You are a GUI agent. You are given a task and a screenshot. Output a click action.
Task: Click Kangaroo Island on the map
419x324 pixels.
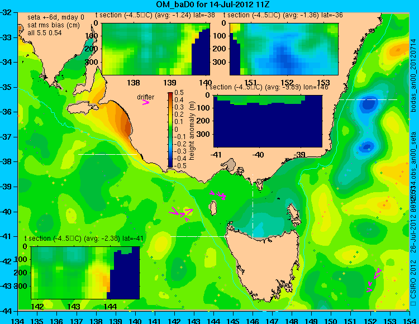point(82,107)
